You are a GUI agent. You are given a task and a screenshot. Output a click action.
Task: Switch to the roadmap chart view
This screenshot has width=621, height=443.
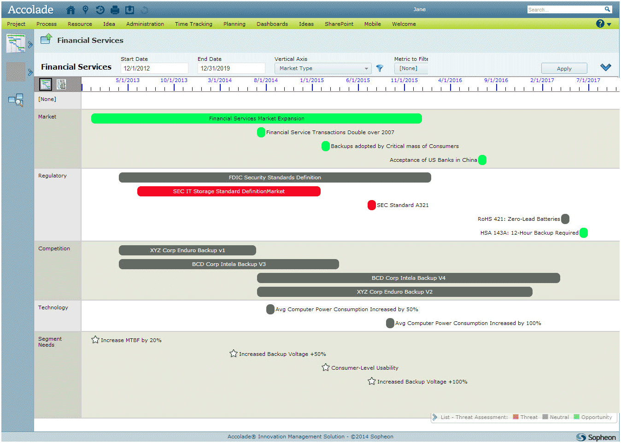[x=46, y=84]
